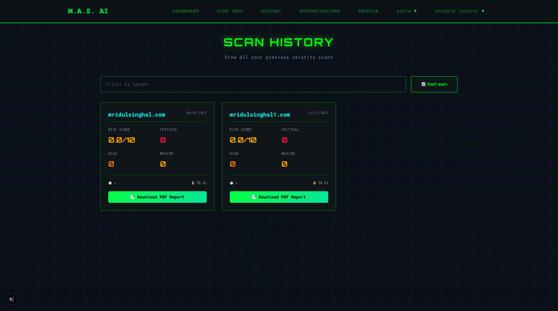558x311 pixels.
Task: Open the Next.js dev tools badge at bottom left
Action: pos(12,299)
